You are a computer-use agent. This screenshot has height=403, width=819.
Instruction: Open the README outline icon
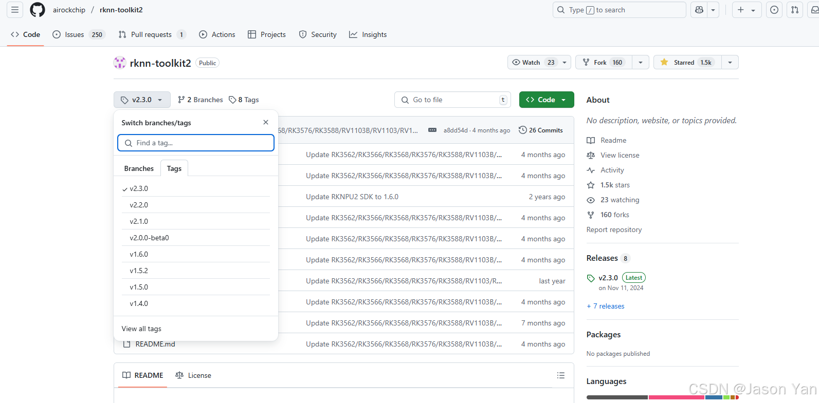pos(561,375)
